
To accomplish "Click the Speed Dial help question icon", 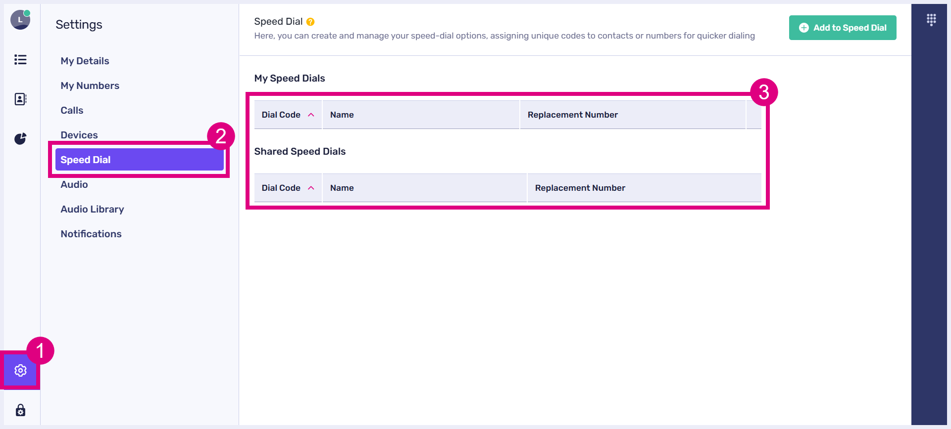I will click(310, 22).
